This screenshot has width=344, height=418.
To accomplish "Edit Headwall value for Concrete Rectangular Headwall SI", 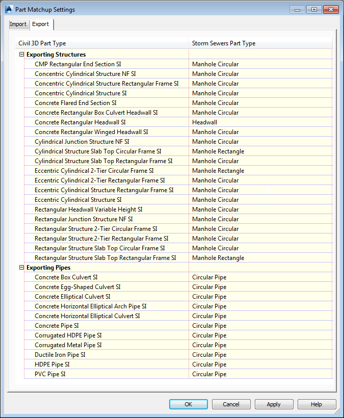I will (x=260, y=122).
